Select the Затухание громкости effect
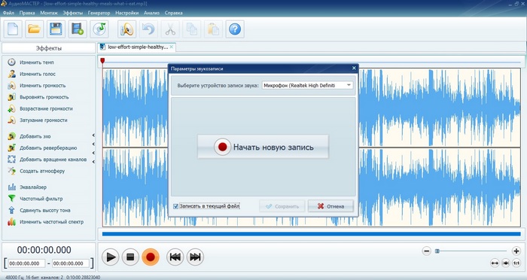Viewport: 527px width, 280px height. (x=38, y=120)
